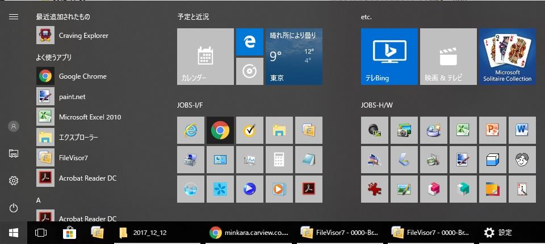Open the テレBing tile

coord(389,57)
